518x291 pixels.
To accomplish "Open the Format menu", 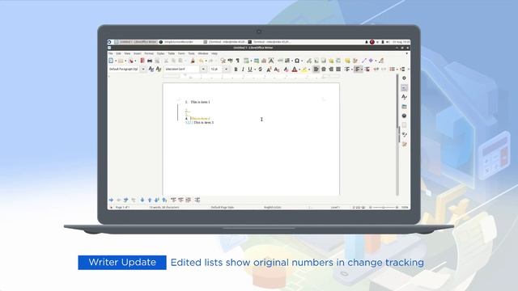I will [x=149, y=53].
